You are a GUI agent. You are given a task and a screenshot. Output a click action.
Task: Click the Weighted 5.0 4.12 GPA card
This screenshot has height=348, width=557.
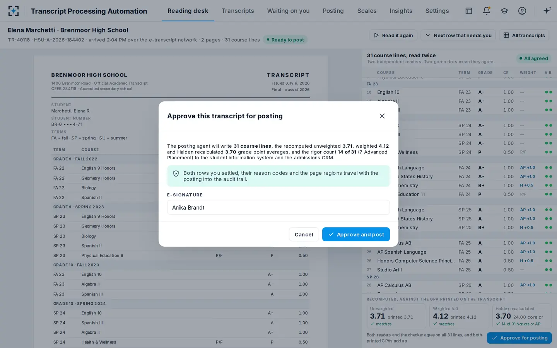click(x=459, y=316)
